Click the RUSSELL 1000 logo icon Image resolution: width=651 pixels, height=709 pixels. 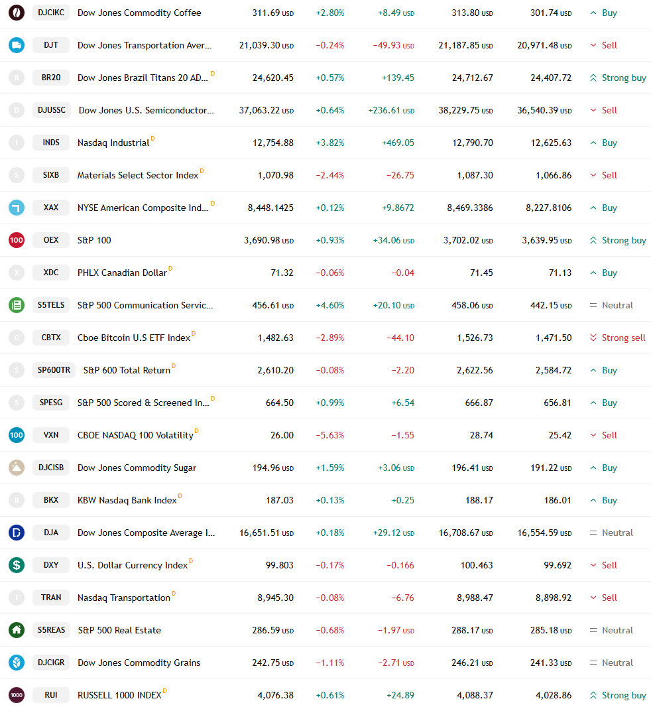point(17,695)
